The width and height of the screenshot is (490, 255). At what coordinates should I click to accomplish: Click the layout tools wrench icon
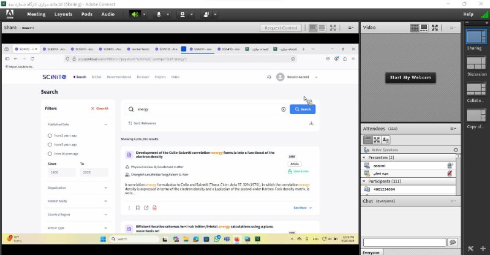tap(470, 249)
